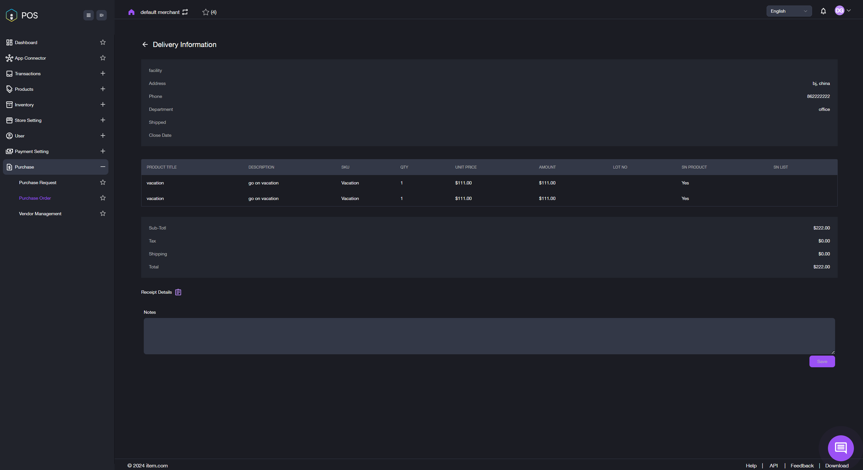Switch merchant using the swap arrows icon
This screenshot has width=863, height=470.
tap(185, 12)
